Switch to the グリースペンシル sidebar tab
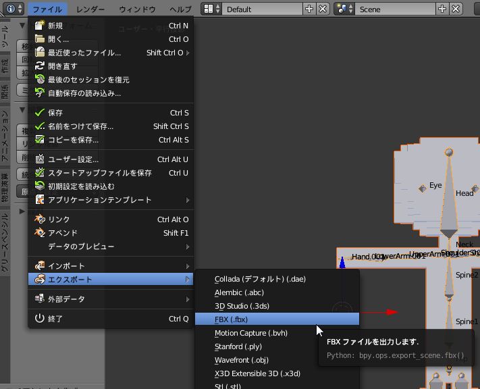Screen dimensions: 480x389 [5, 243]
